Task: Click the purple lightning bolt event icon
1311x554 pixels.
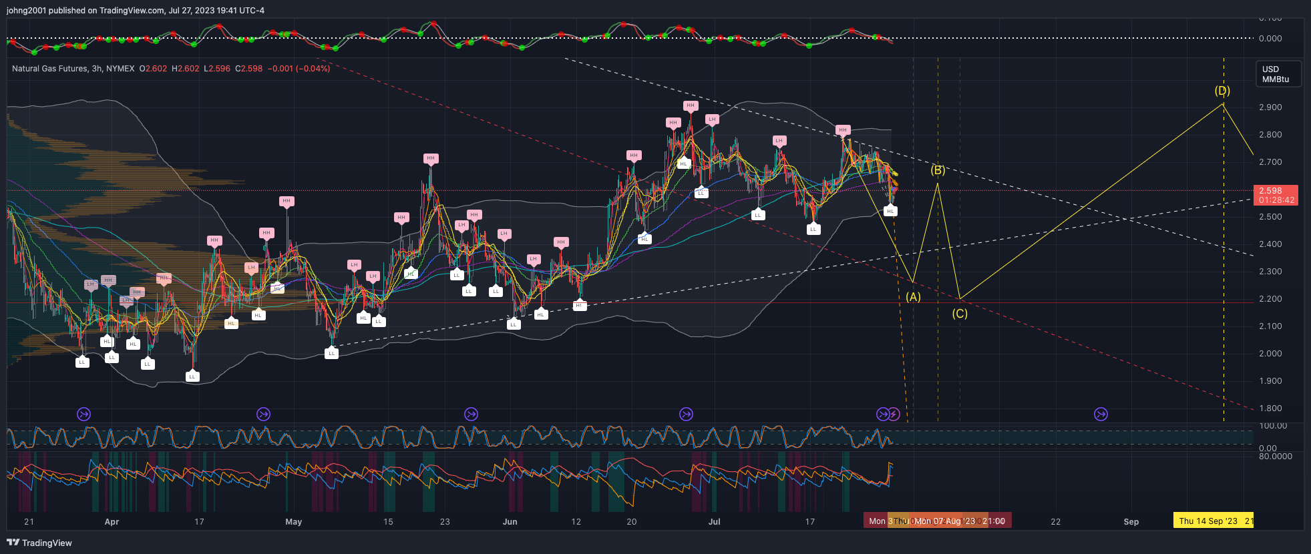Action: pyautogui.click(x=894, y=414)
